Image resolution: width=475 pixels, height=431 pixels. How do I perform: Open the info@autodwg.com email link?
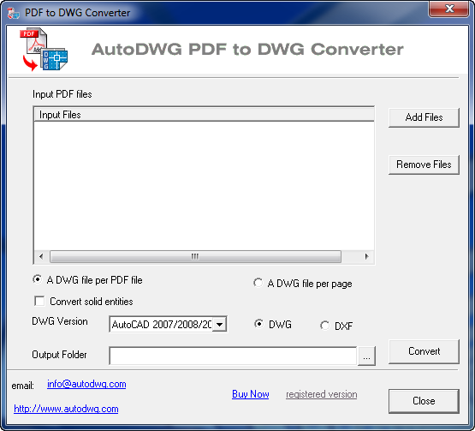(86, 384)
